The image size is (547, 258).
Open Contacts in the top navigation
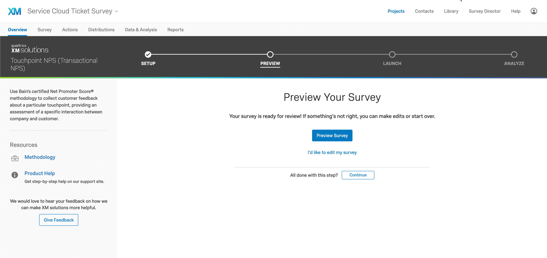point(424,11)
